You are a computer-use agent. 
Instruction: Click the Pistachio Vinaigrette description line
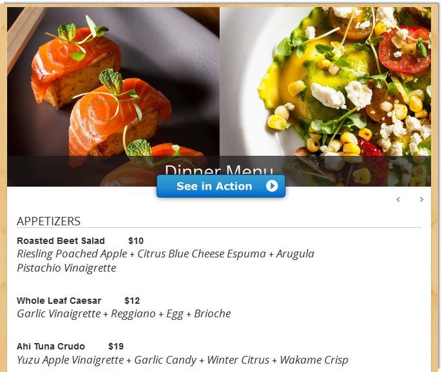pos(66,268)
